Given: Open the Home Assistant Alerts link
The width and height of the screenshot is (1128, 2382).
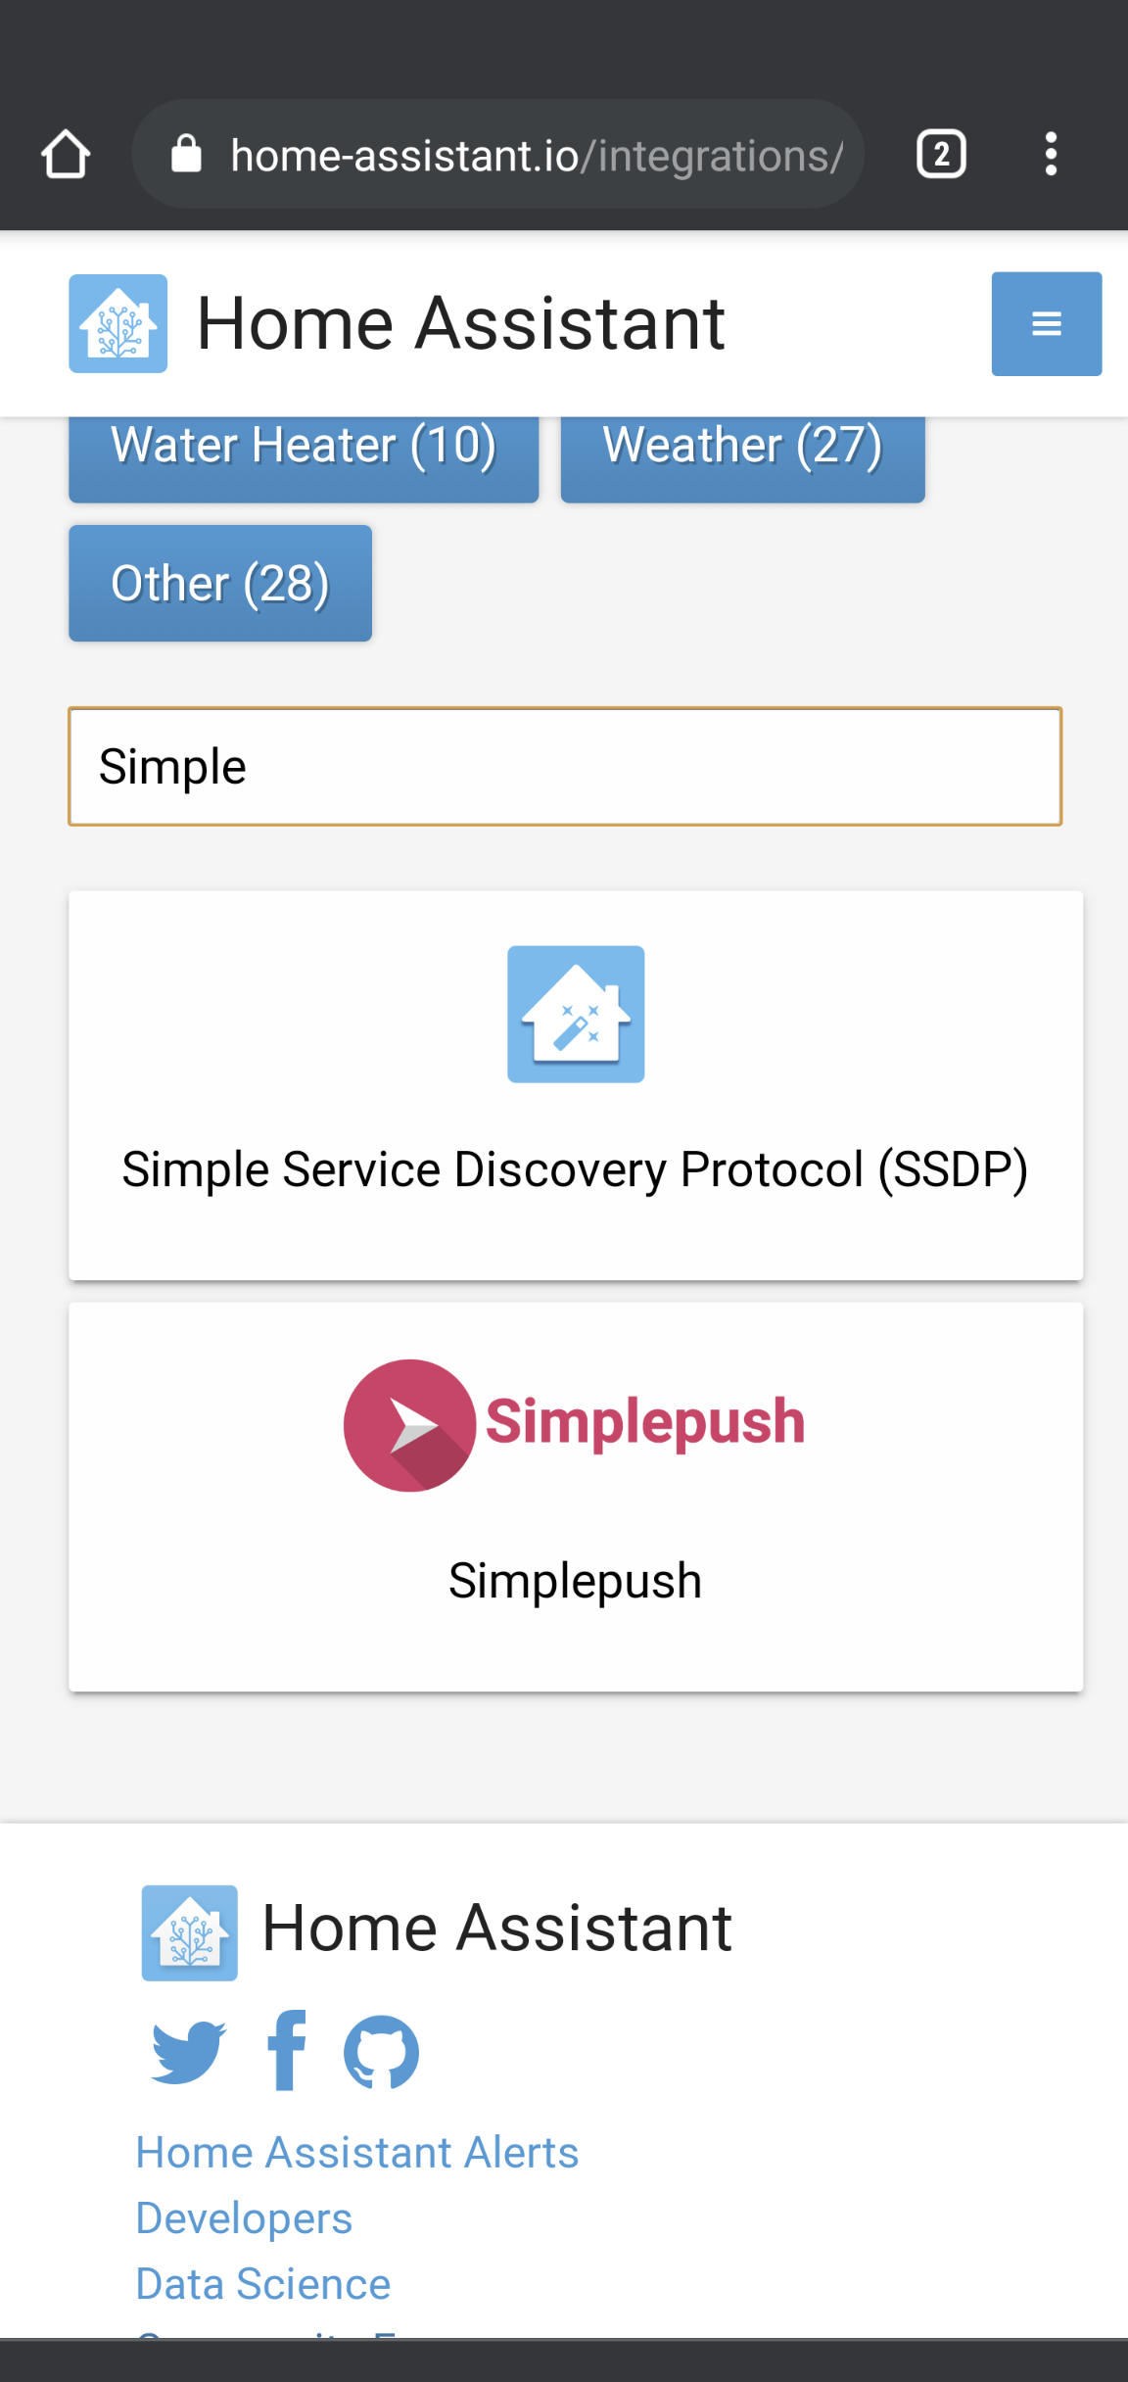Looking at the screenshot, I should [x=356, y=2150].
